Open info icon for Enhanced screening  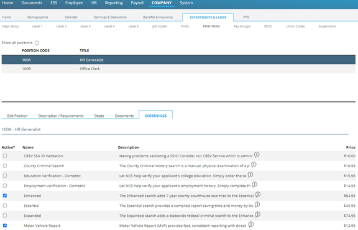(258, 195)
